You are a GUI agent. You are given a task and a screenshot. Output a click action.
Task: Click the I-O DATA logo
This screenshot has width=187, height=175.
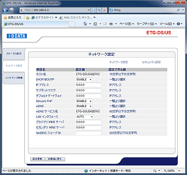[x=17, y=36]
